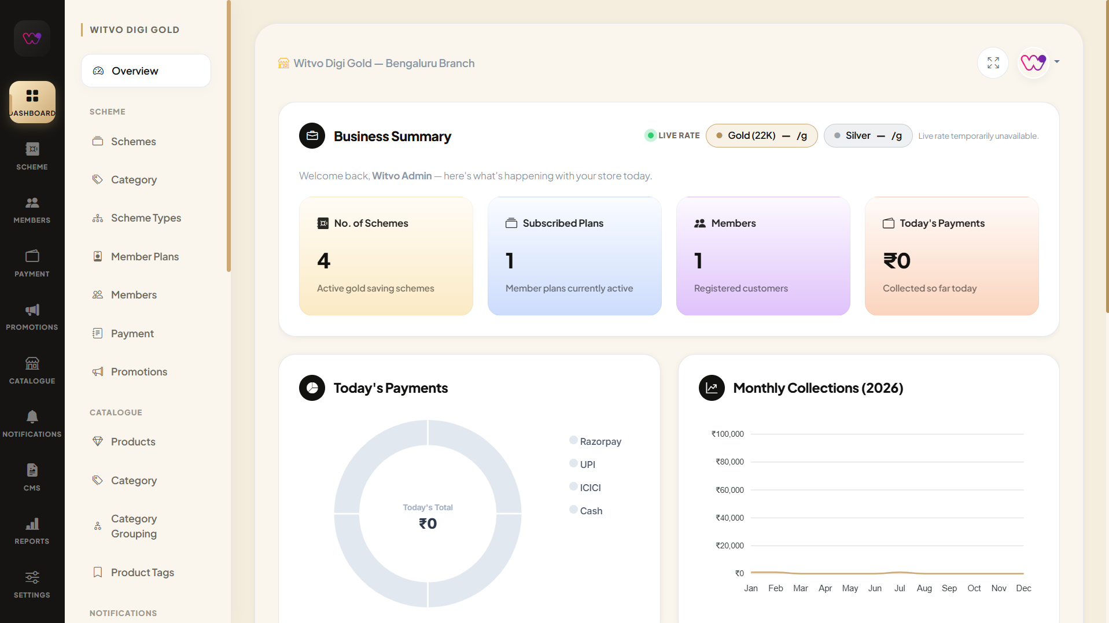
Task: Open Products under Catalogue
Action: [x=146, y=441]
